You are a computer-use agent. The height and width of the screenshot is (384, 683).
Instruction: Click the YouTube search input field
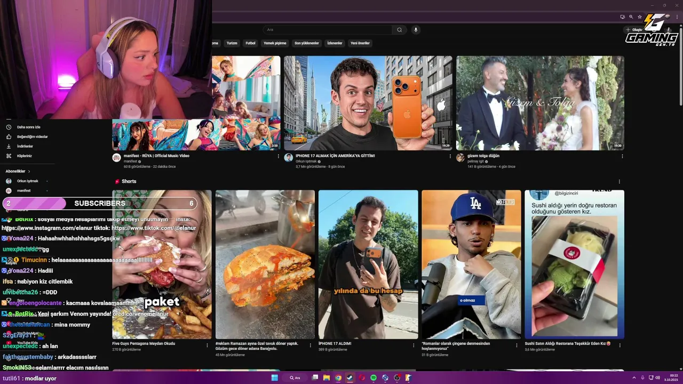(x=329, y=30)
